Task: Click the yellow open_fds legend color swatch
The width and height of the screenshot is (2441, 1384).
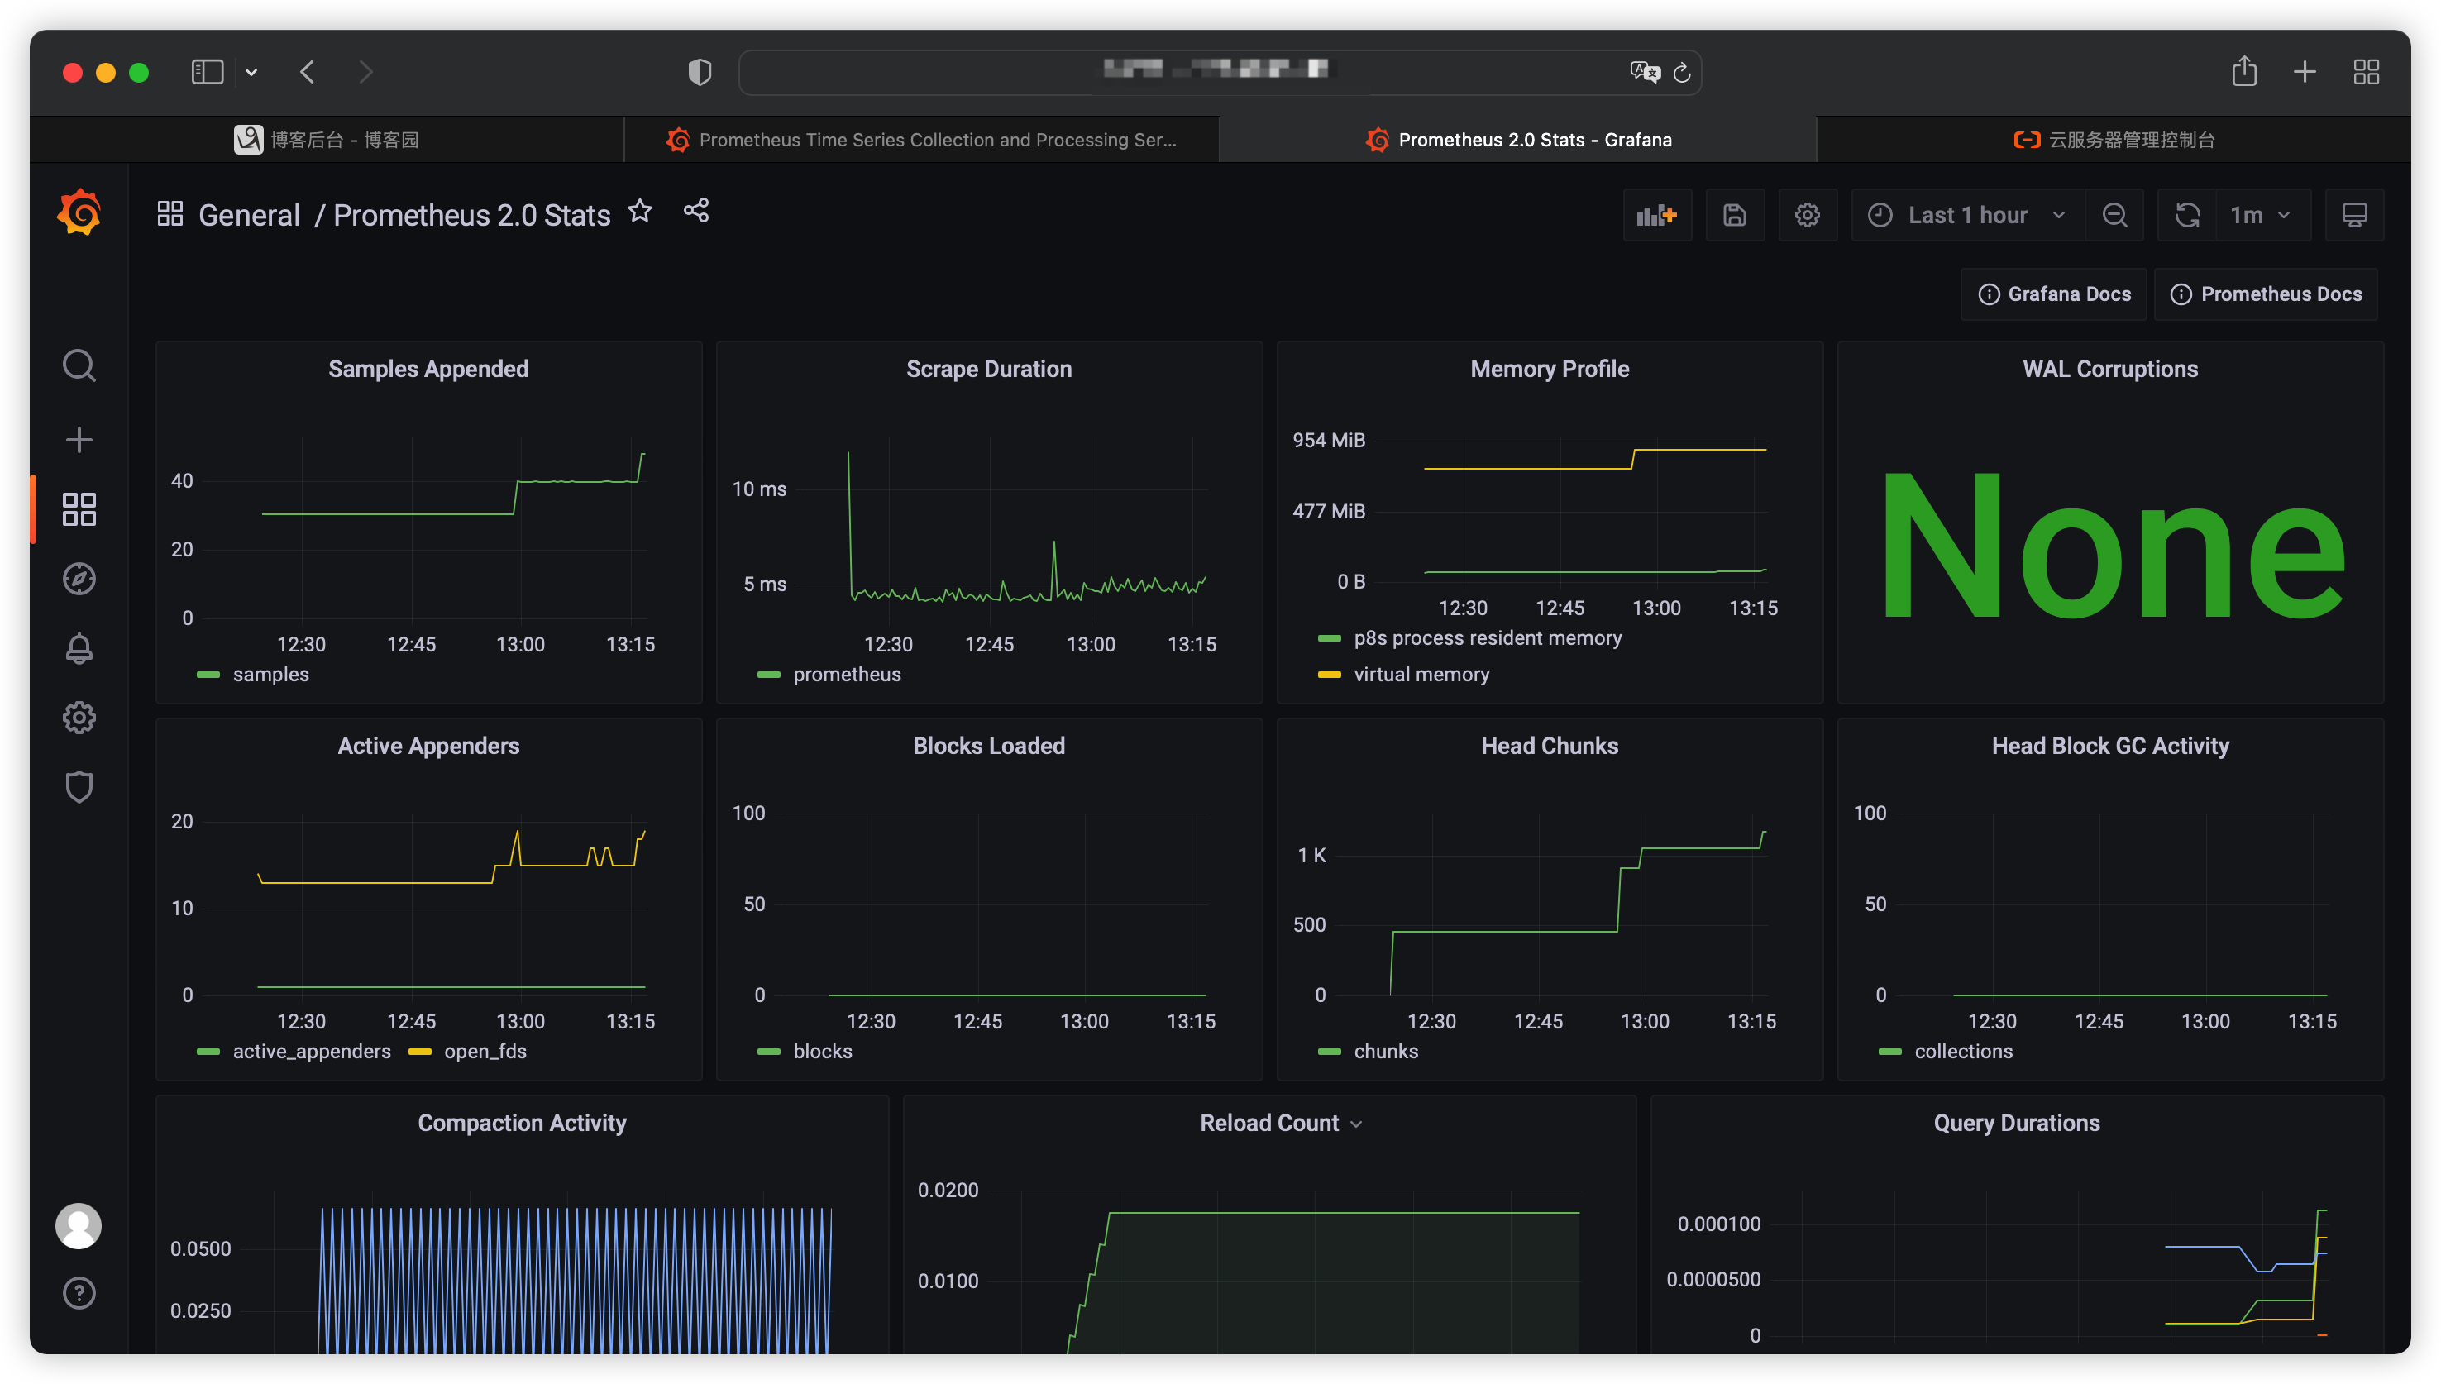Action: point(419,1052)
